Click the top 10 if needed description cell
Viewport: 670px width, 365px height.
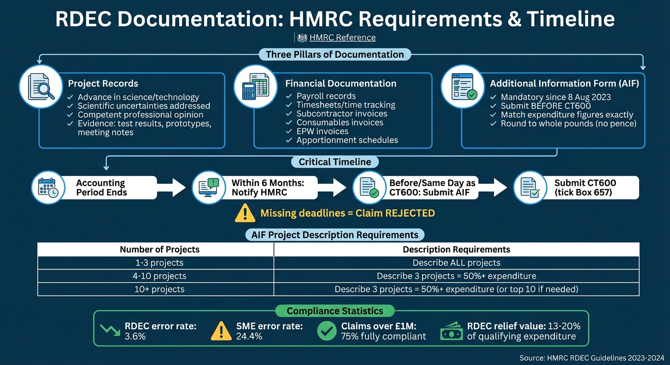tap(456, 289)
